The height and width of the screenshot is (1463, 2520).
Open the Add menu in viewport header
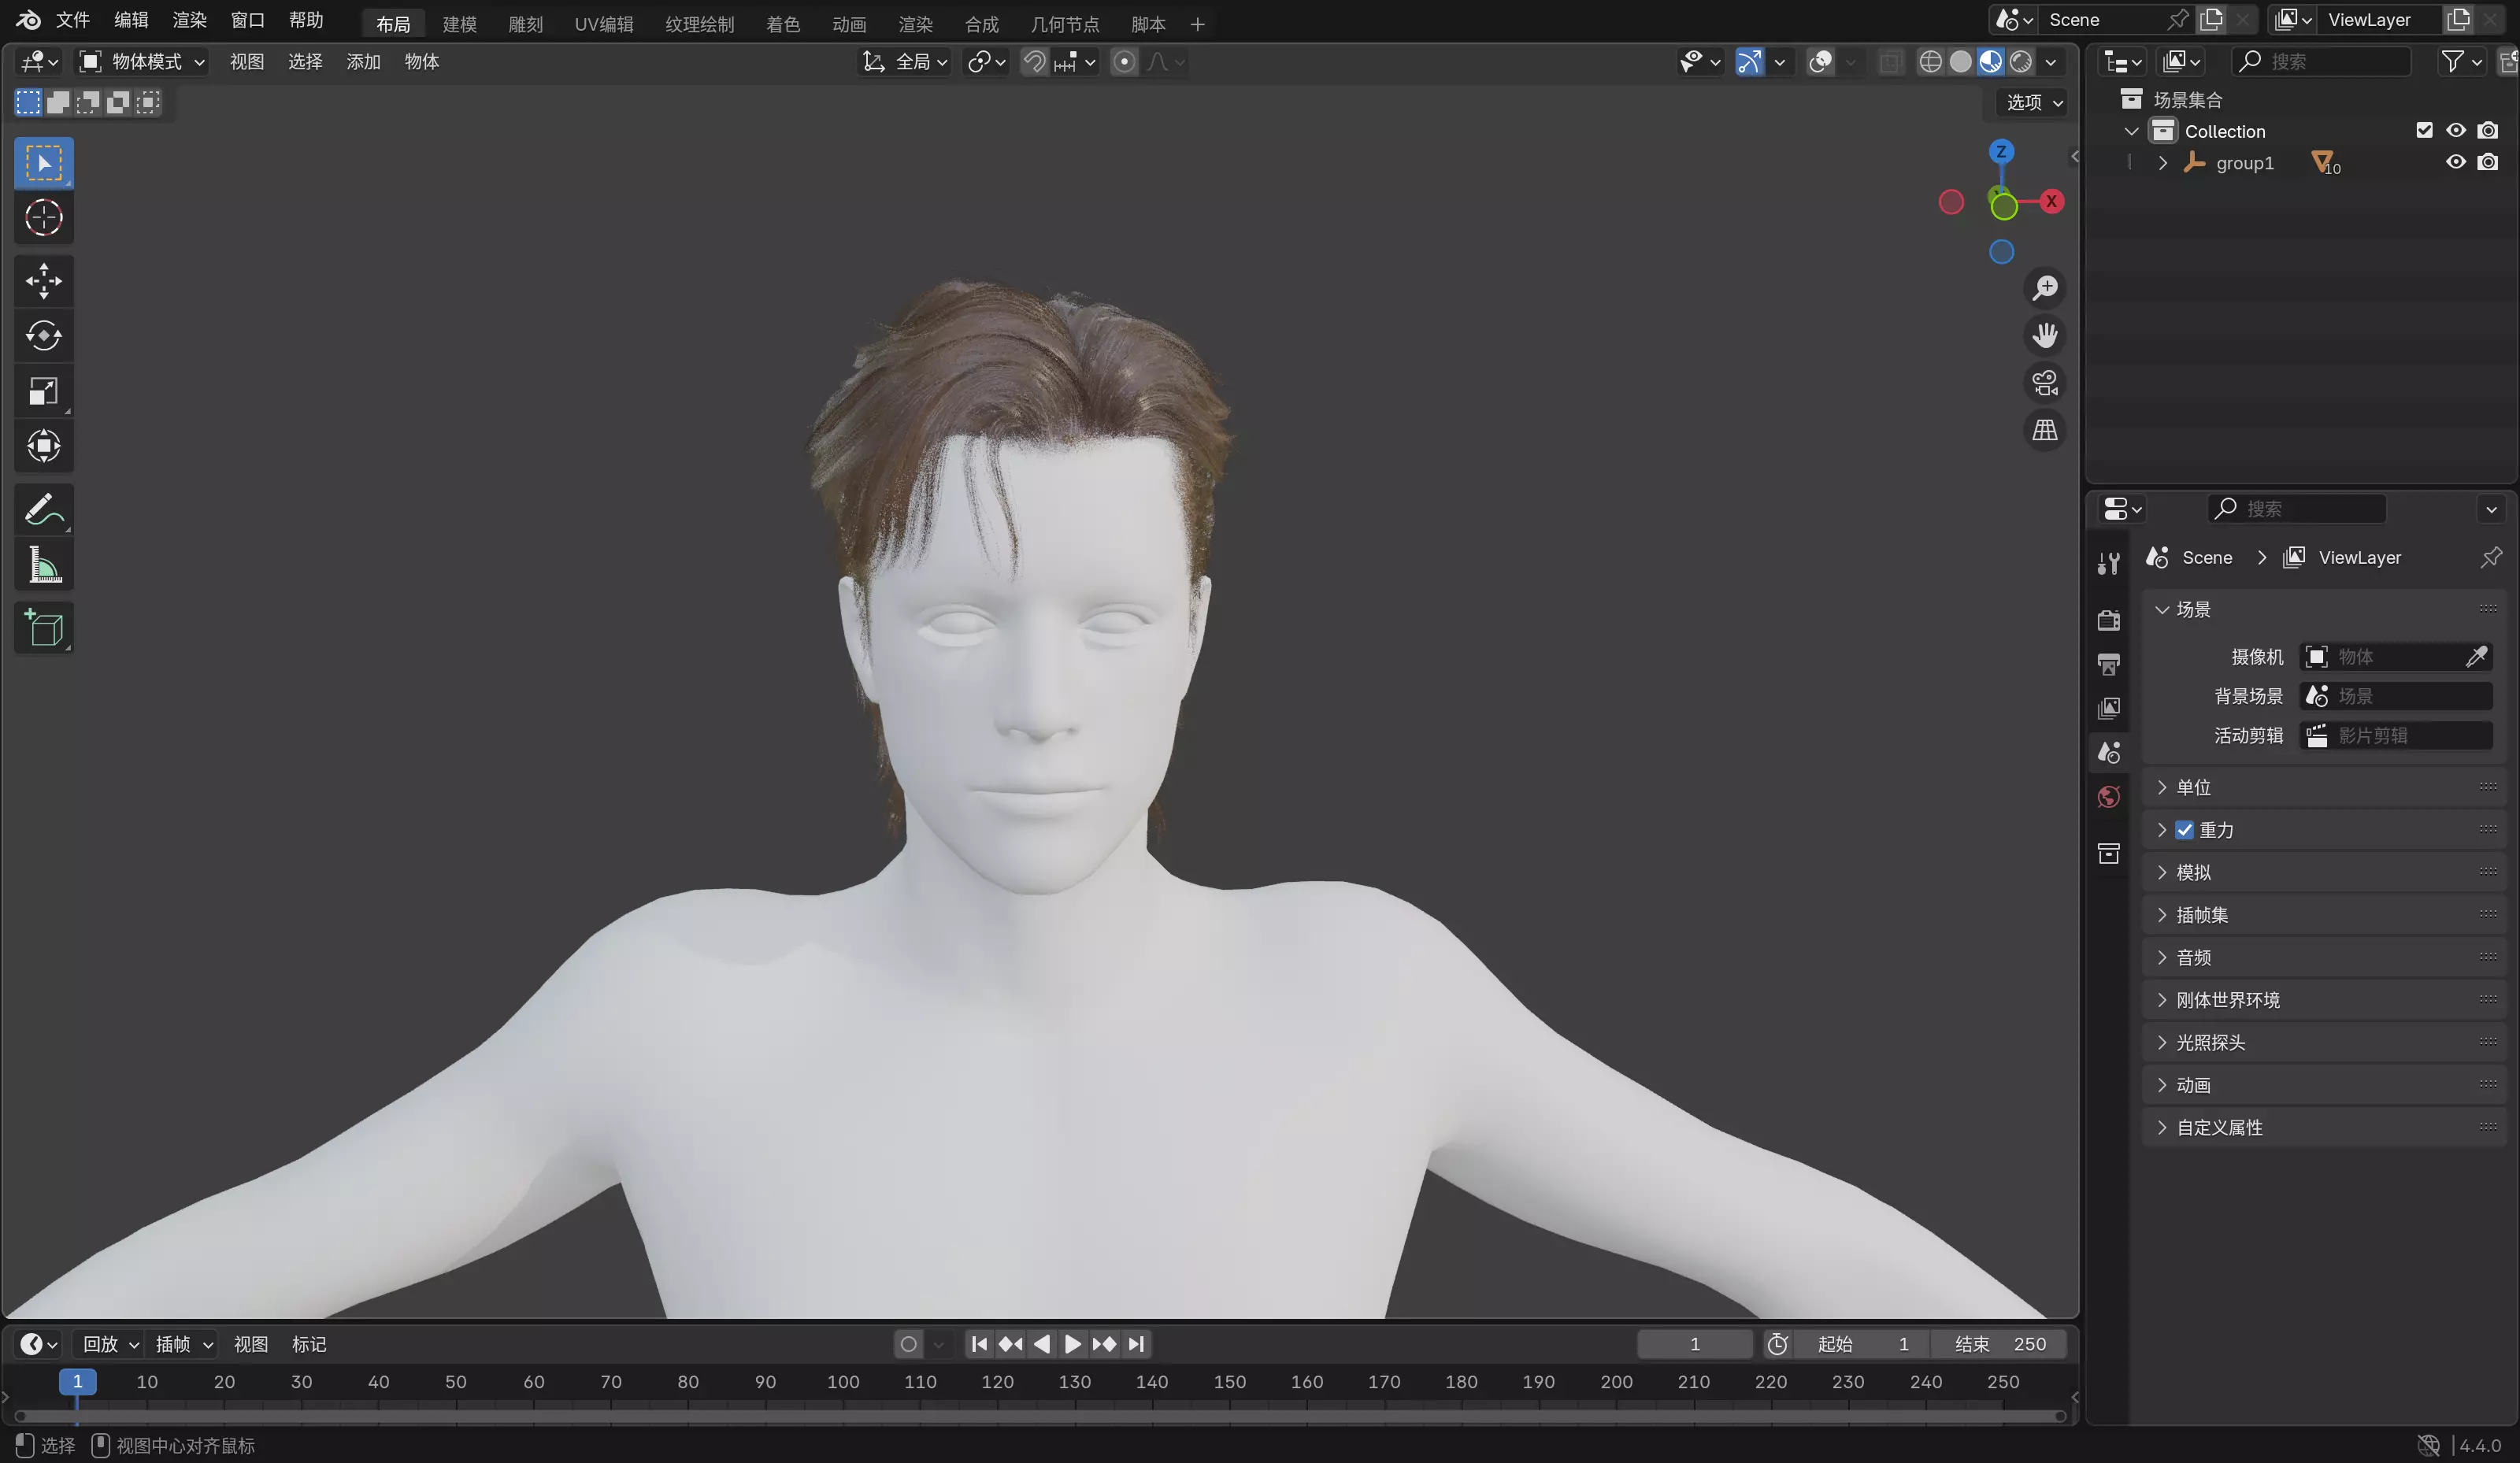coord(363,62)
